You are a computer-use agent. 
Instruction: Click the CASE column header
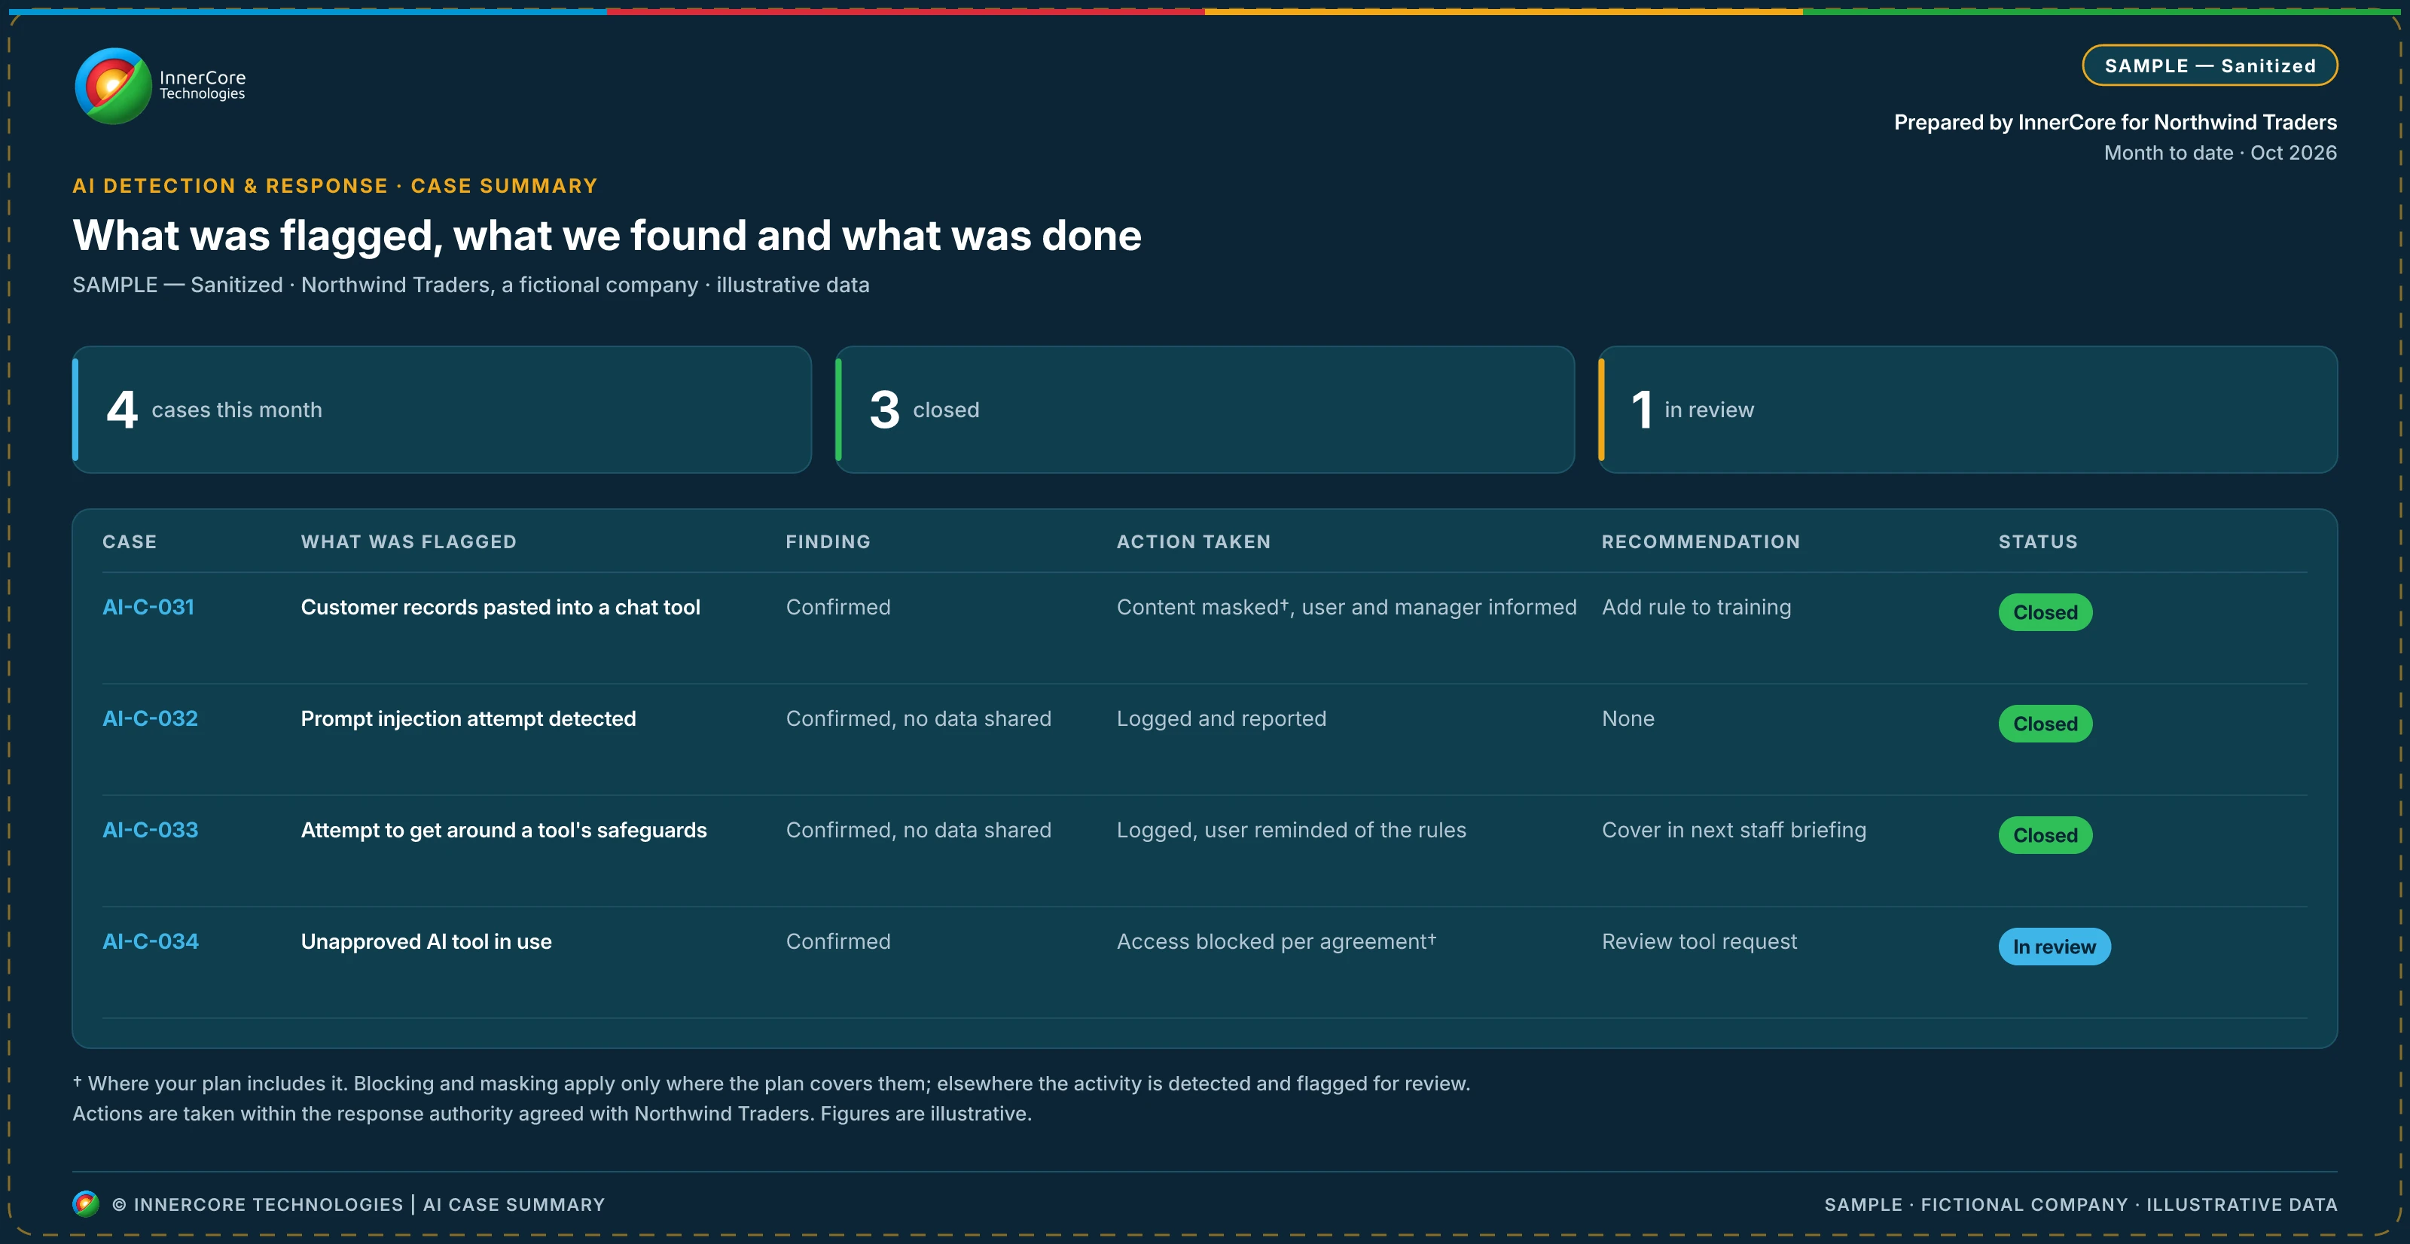(x=129, y=541)
